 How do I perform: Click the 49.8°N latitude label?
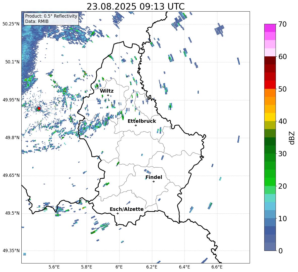tap(12, 138)
